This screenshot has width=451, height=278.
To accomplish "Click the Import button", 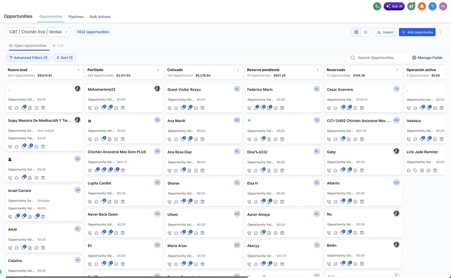I will 385,32.
